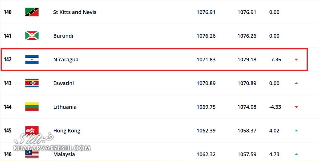Screen dimensions: 318x161
Task: Click Nicaragua's total points 1071.83
Action: [x=206, y=60]
